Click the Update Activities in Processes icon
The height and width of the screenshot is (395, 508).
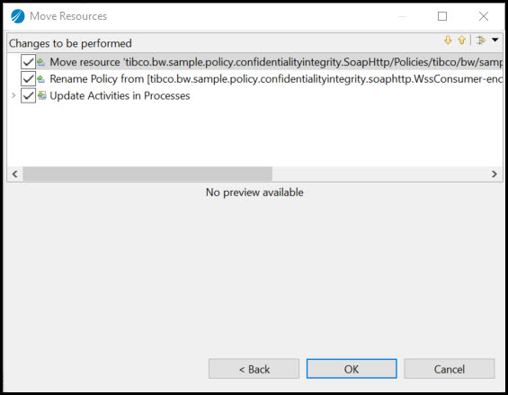point(41,95)
